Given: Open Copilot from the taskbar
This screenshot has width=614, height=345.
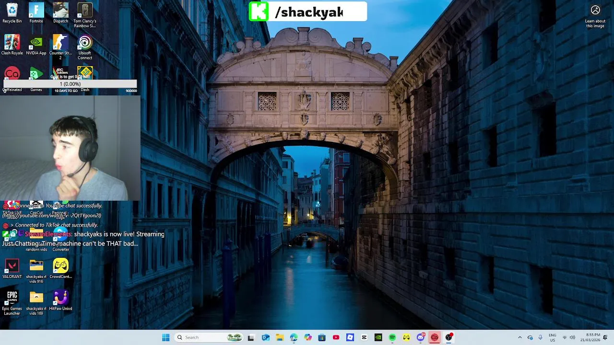Looking at the screenshot, I should pyautogui.click(x=307, y=337).
